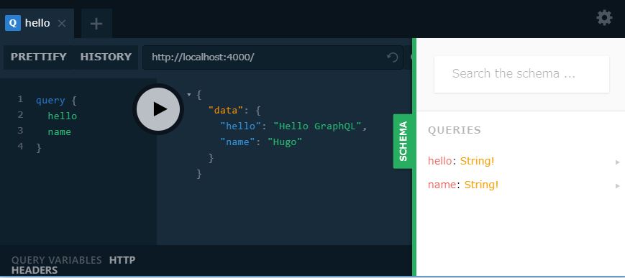Expand arrow beside hello: String!

(617, 162)
